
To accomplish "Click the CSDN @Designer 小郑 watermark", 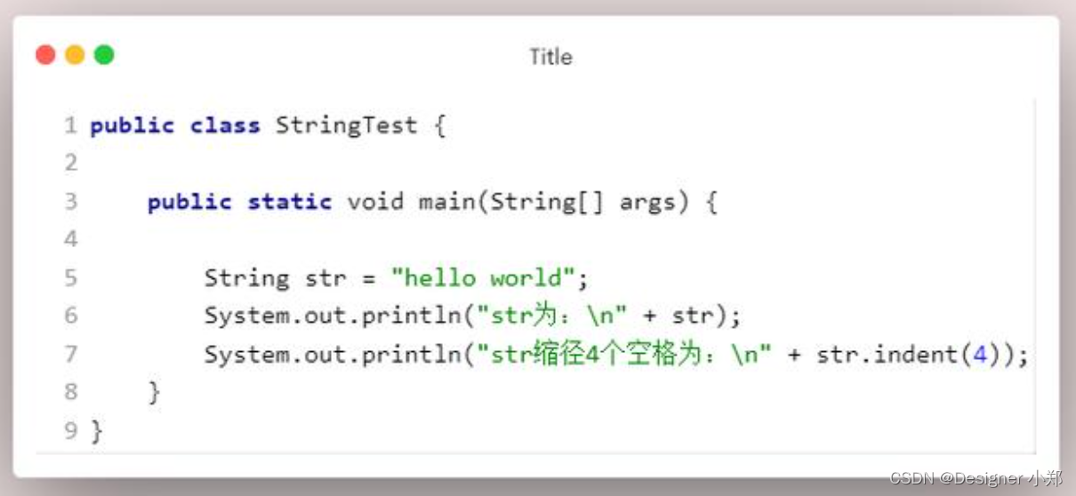I will pos(976,478).
